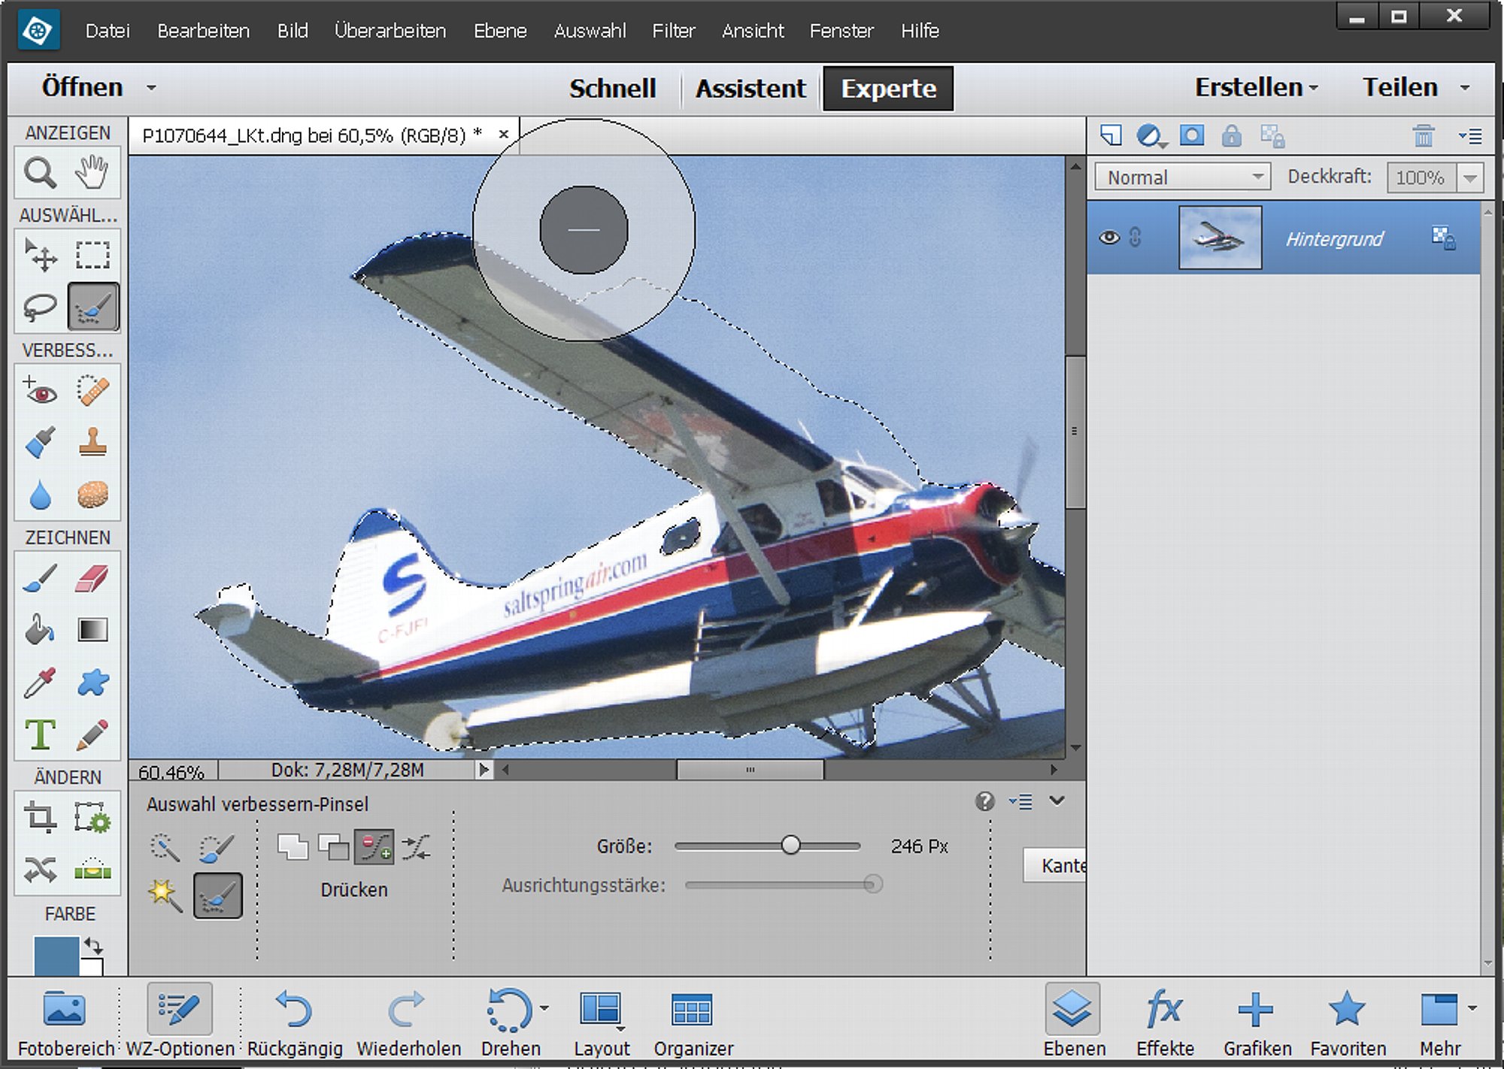Activate the Eraser tool

[92, 578]
